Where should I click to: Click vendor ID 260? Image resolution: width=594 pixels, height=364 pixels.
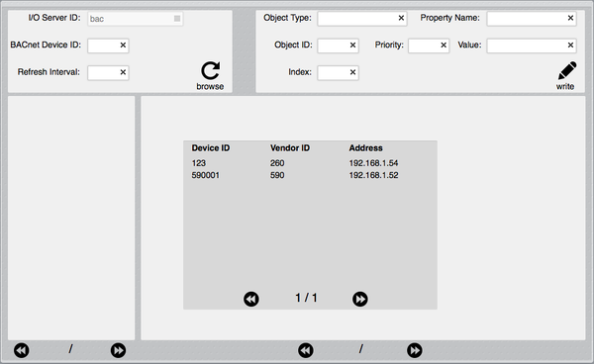click(277, 163)
